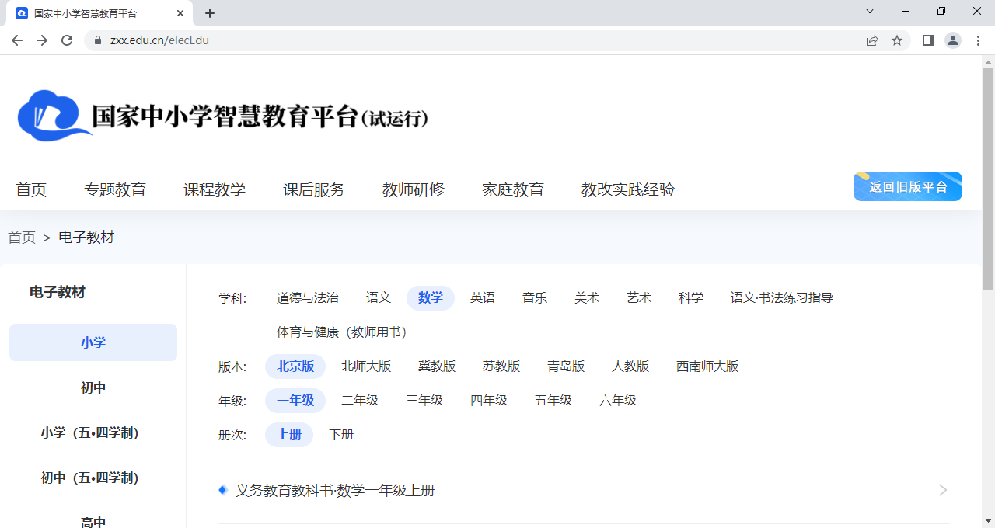Click scrollbar down arrow

988,521
